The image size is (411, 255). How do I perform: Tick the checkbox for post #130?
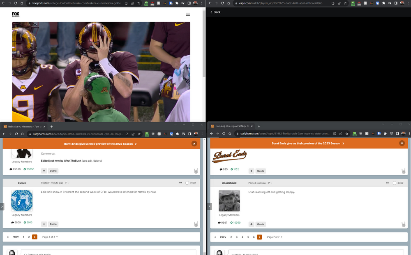click(x=187, y=183)
